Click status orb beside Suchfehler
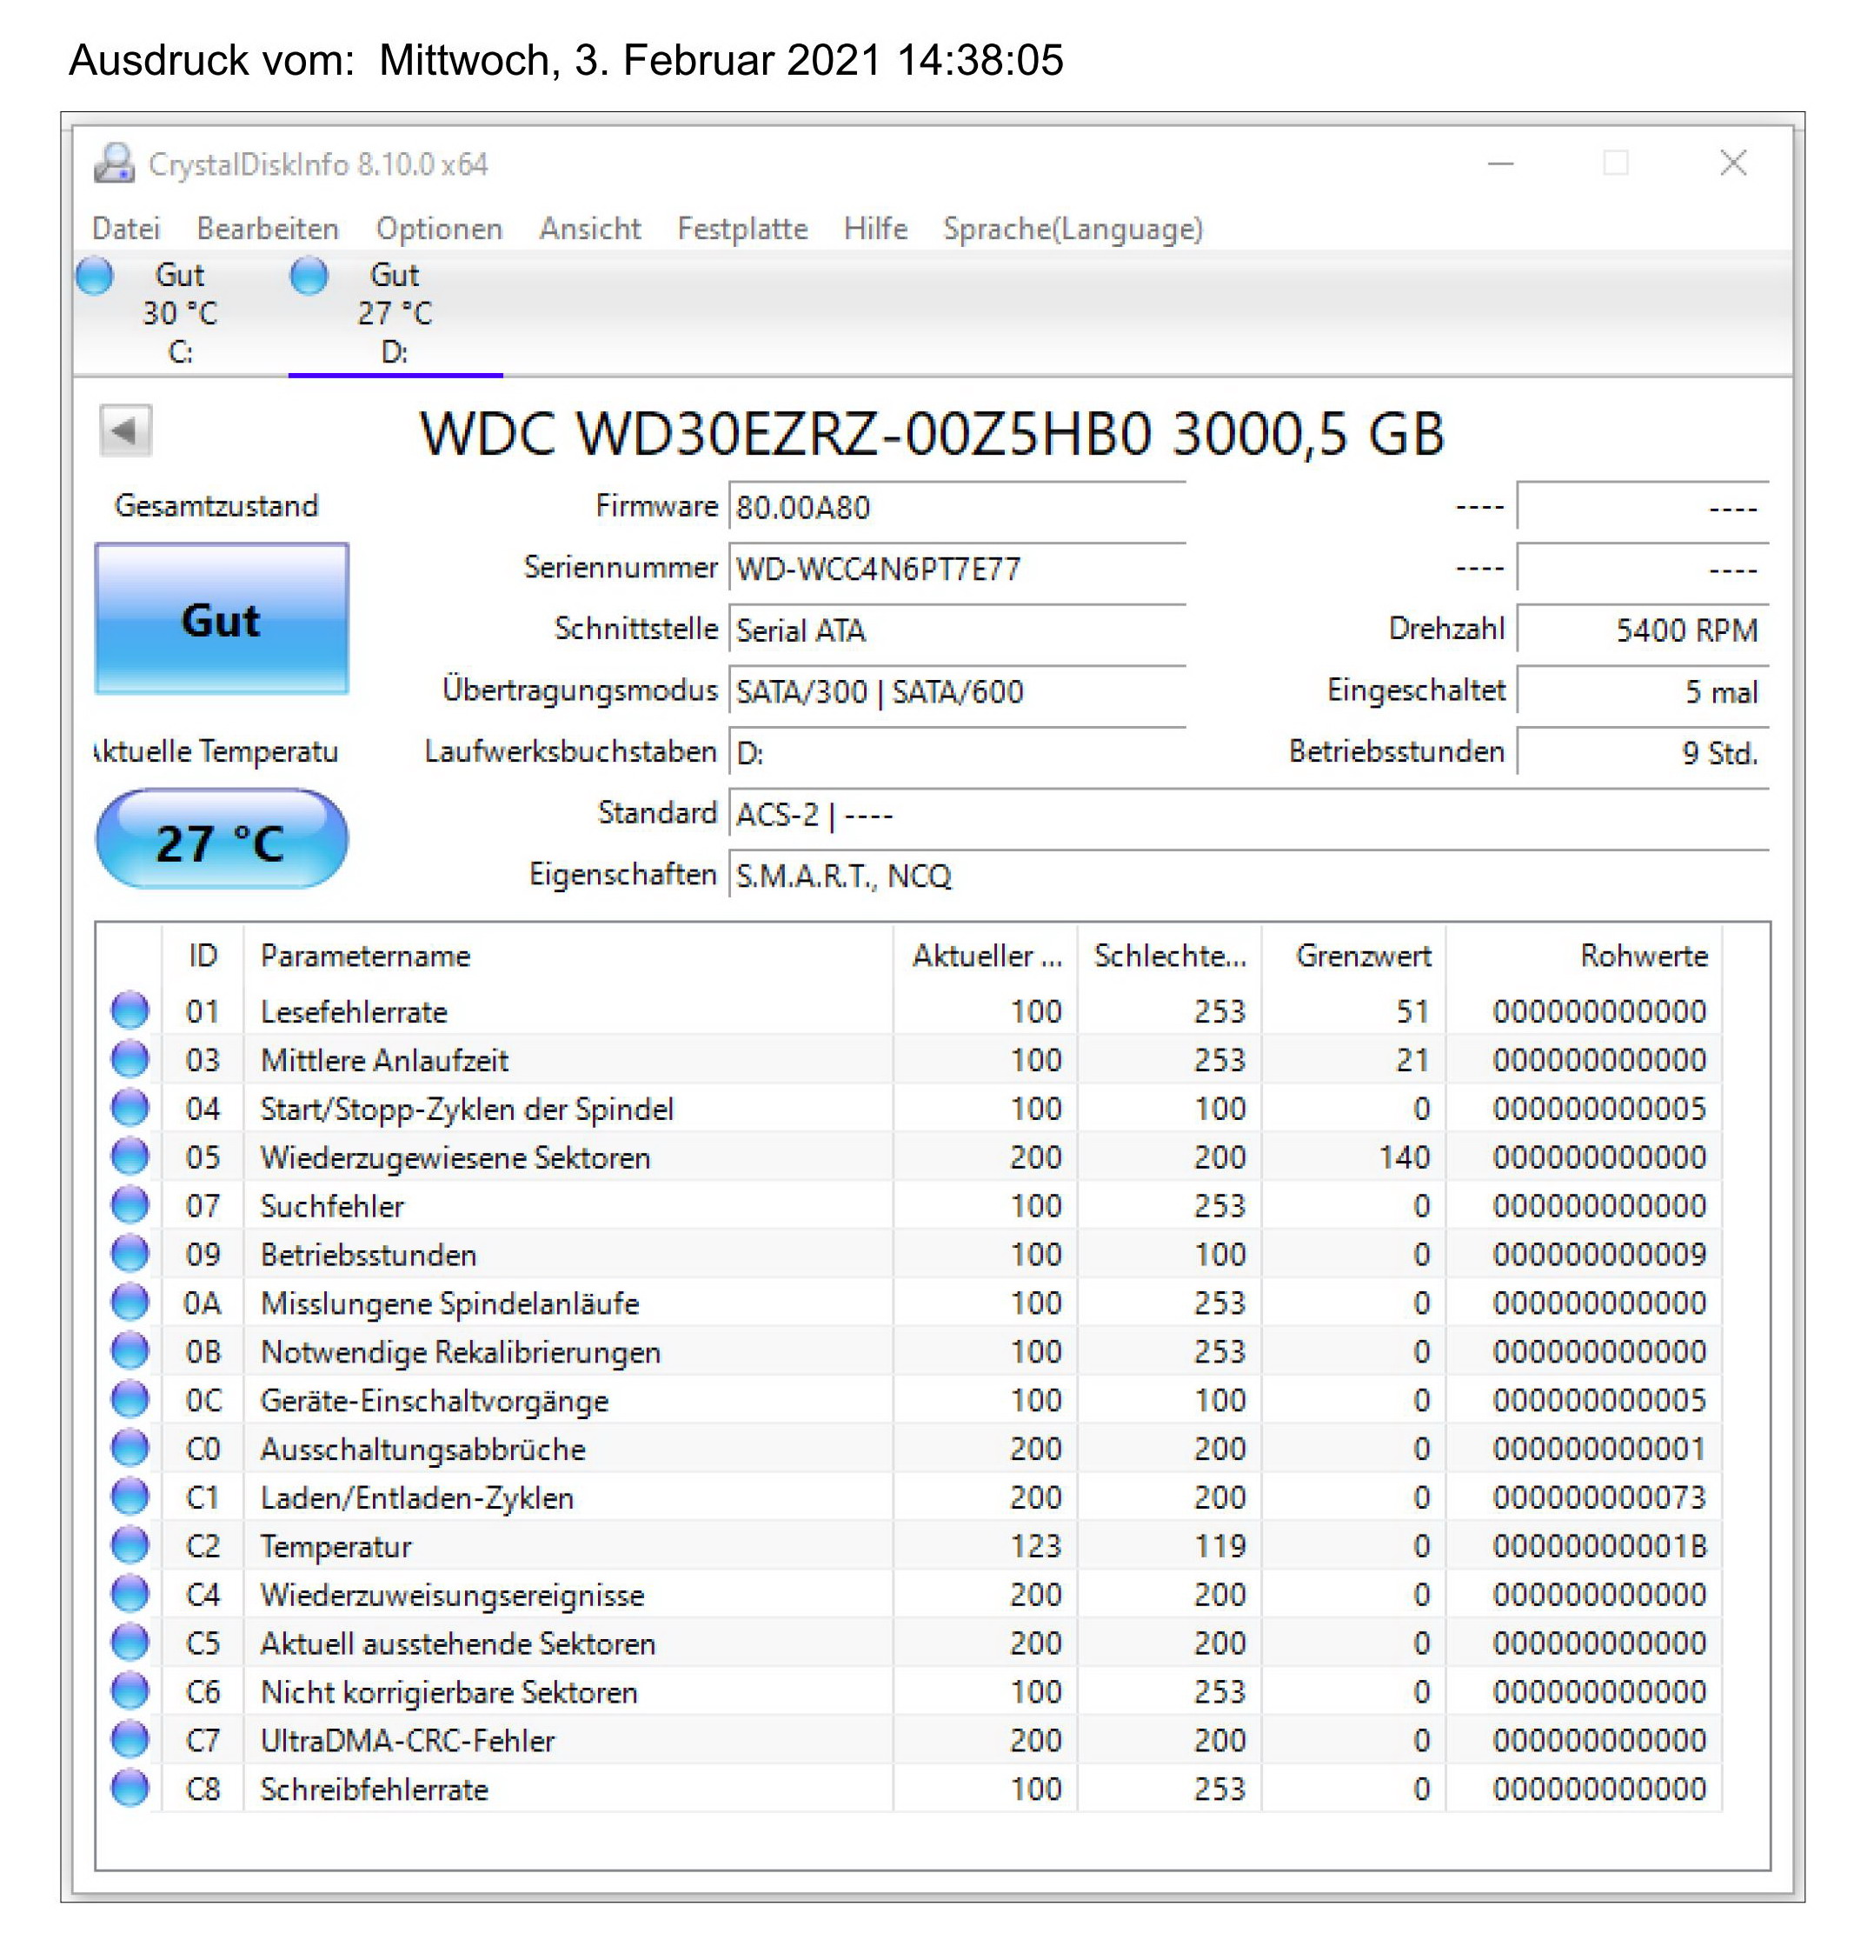 point(130,1204)
